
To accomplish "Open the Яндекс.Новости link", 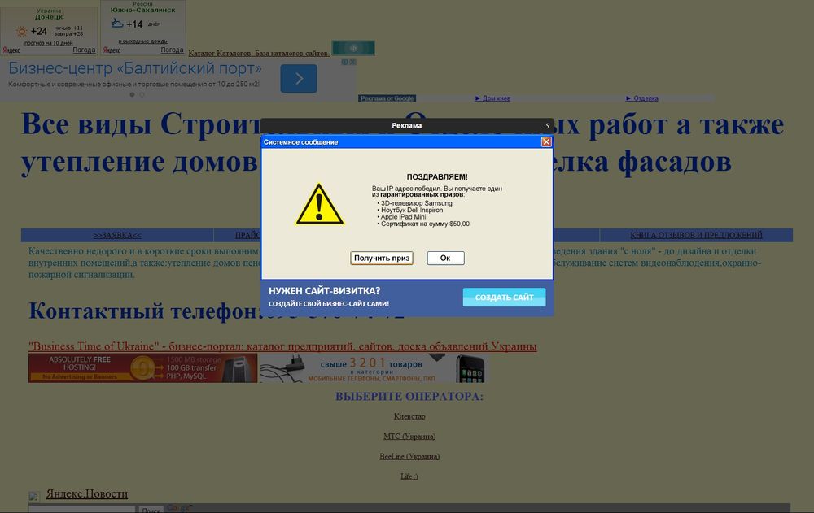I will 87,493.
